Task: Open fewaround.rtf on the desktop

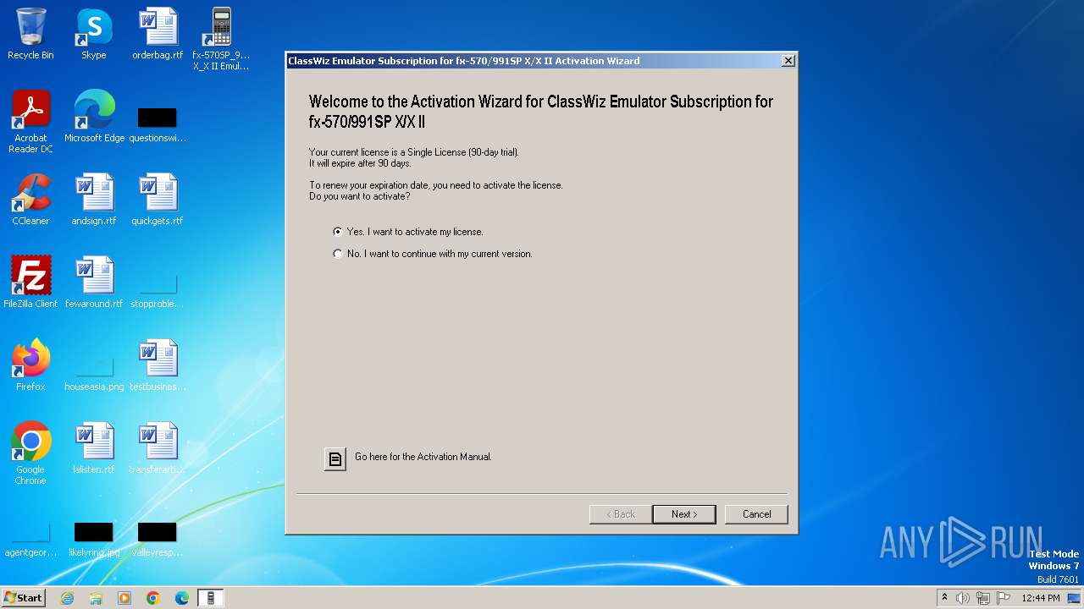Action: pyautogui.click(x=94, y=283)
